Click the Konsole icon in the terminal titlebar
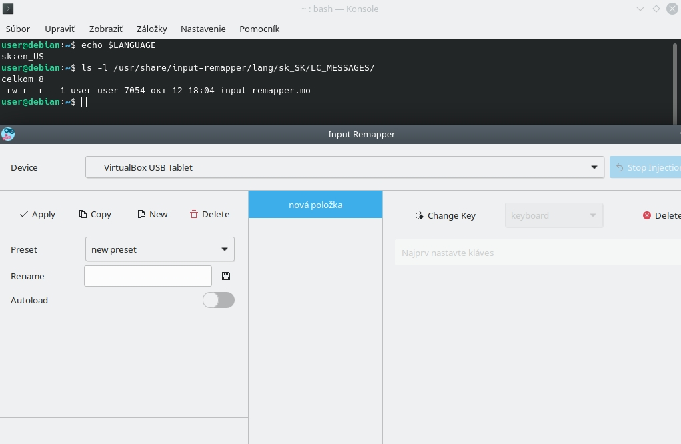The width and height of the screenshot is (681, 444). (7, 9)
